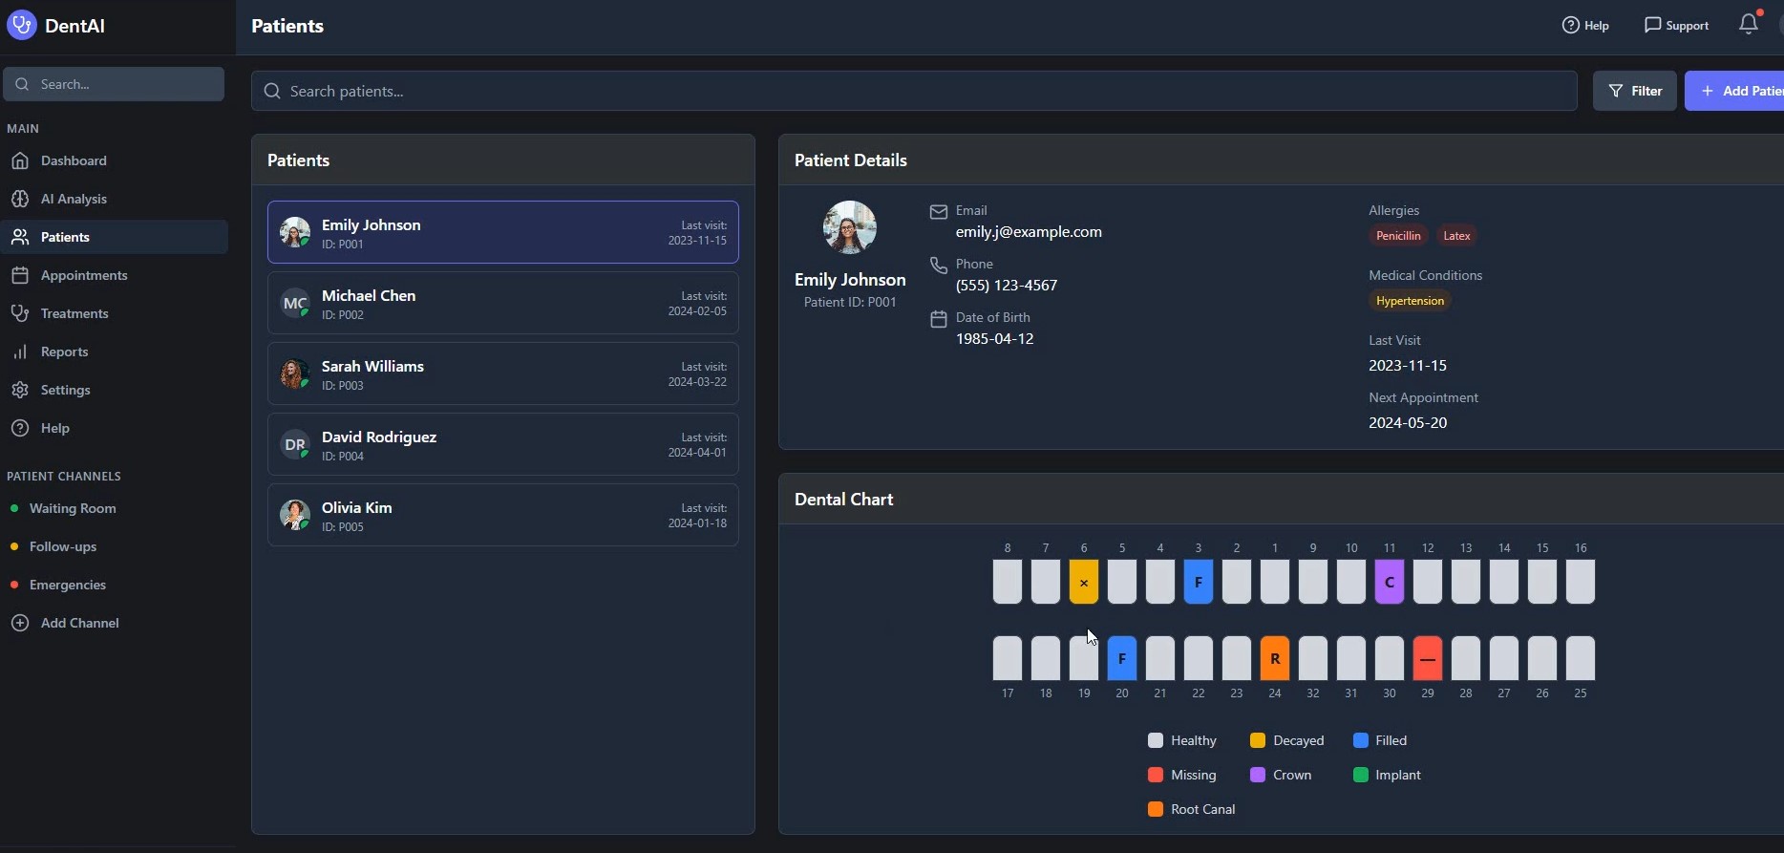1784x853 pixels.
Task: Click the Help button in top bar
Action: (1585, 25)
